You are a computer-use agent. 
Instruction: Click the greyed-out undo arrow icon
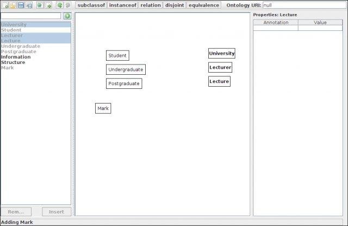click(68, 5)
